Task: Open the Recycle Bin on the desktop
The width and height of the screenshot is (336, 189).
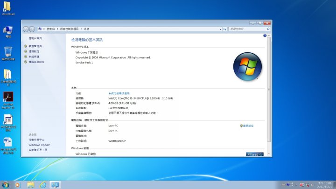Action: (8, 53)
